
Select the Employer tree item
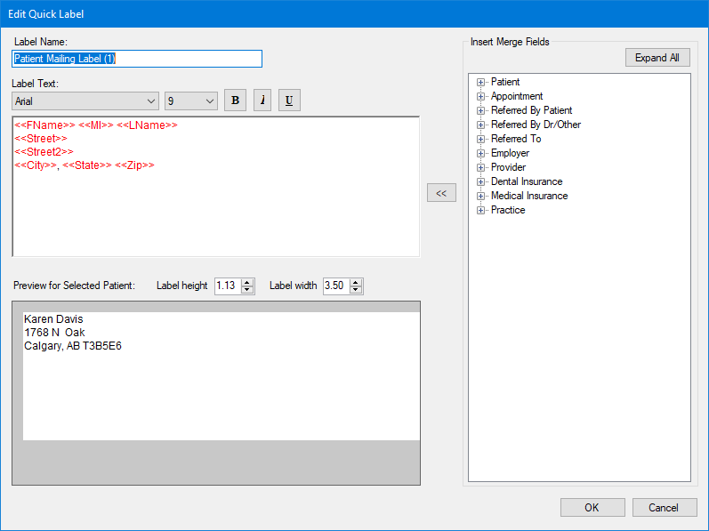(510, 153)
